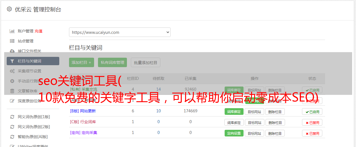Image resolution: width=356 pixels, height=147 pixels.
Task: Click the database icon for 文章暂存库
Action: point(12,91)
